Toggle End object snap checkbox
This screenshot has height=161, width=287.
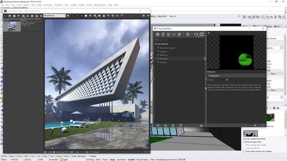coord(2,156)
